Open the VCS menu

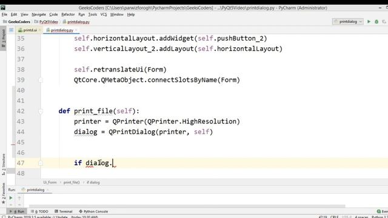coord(104,15)
